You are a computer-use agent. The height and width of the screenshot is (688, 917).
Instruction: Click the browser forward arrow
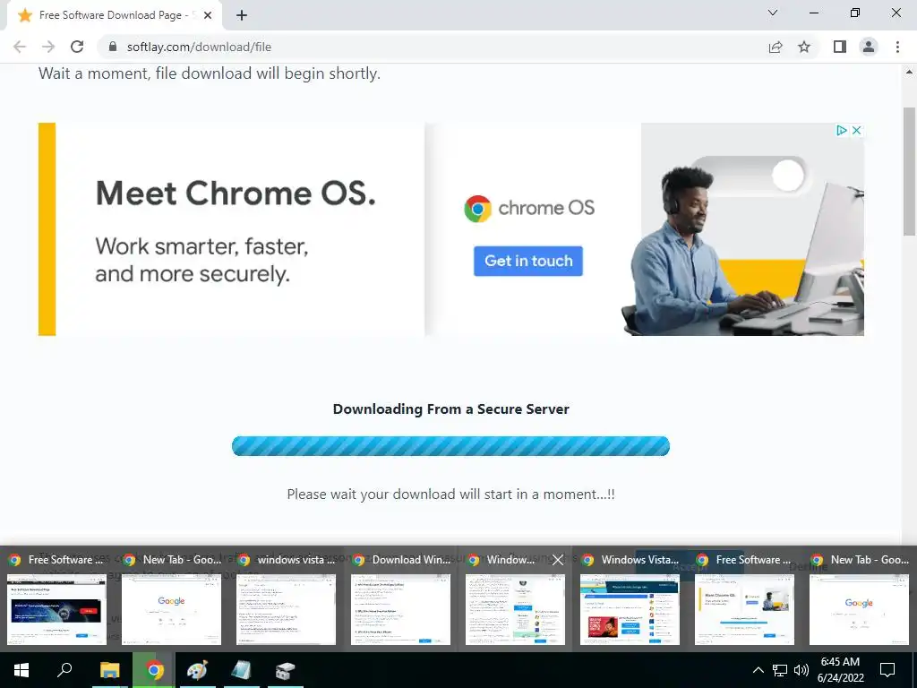point(48,47)
